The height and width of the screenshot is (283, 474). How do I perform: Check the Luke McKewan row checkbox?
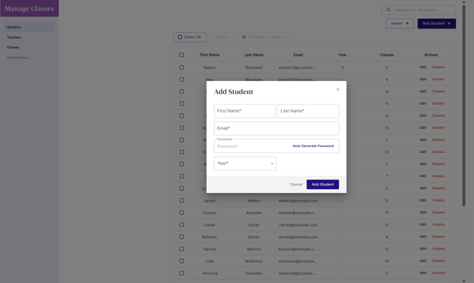pyautogui.click(x=181, y=261)
